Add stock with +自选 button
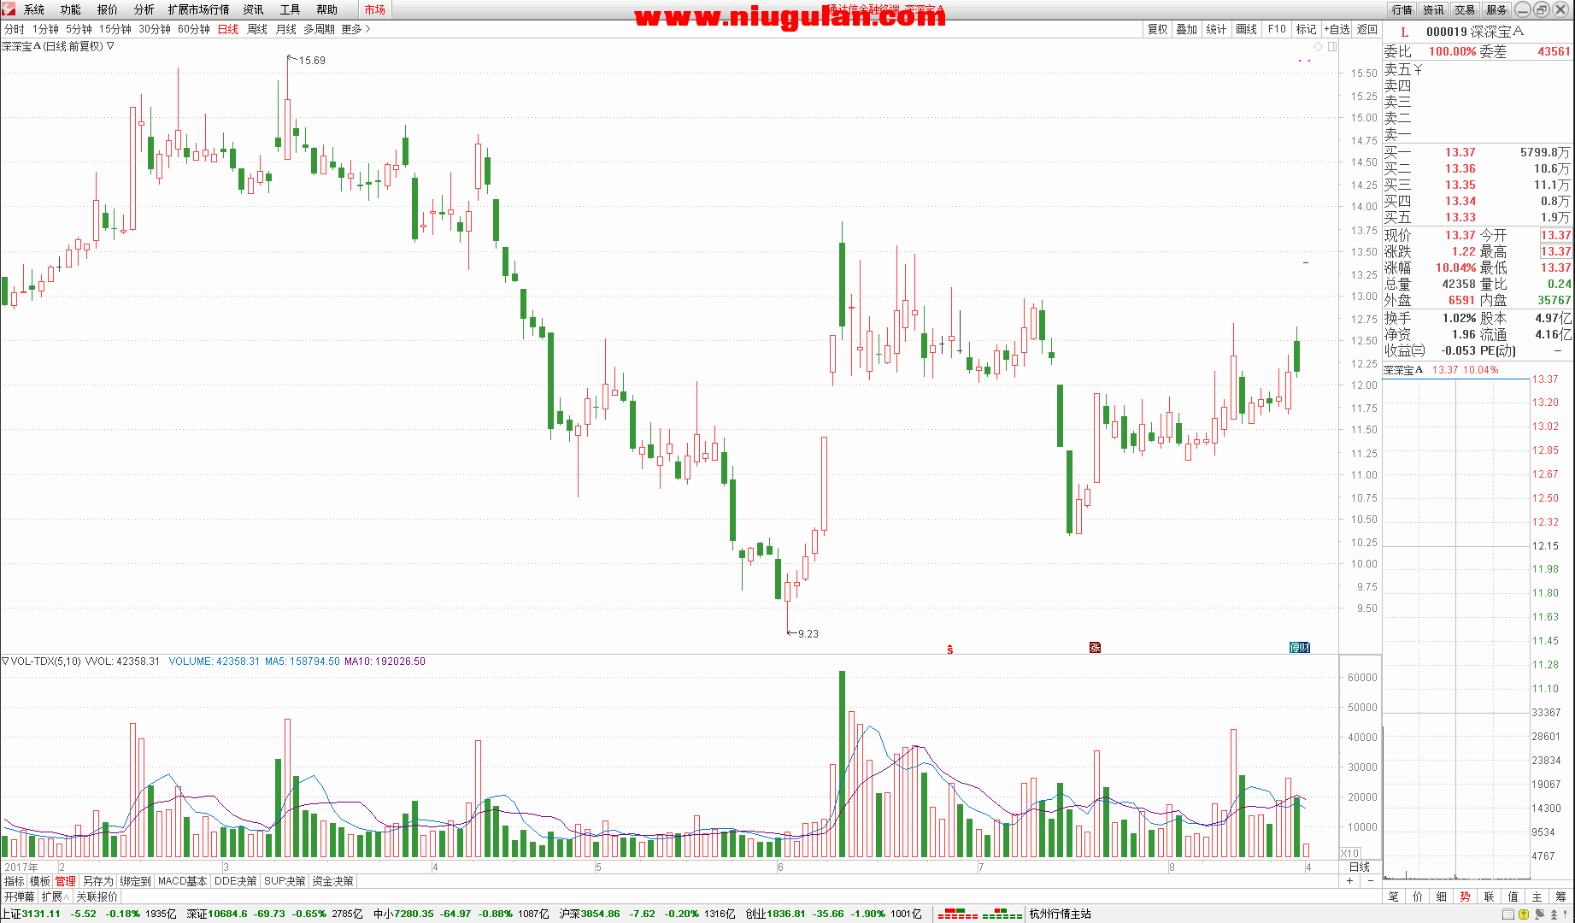 (x=1337, y=29)
